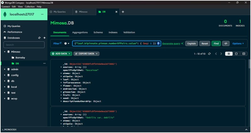This screenshot has width=251, height=133.
Task: Select the Documents tab
Action: (60, 32)
